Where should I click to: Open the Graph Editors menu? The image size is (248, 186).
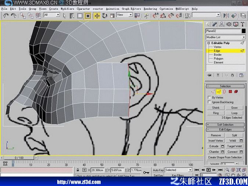131,9
